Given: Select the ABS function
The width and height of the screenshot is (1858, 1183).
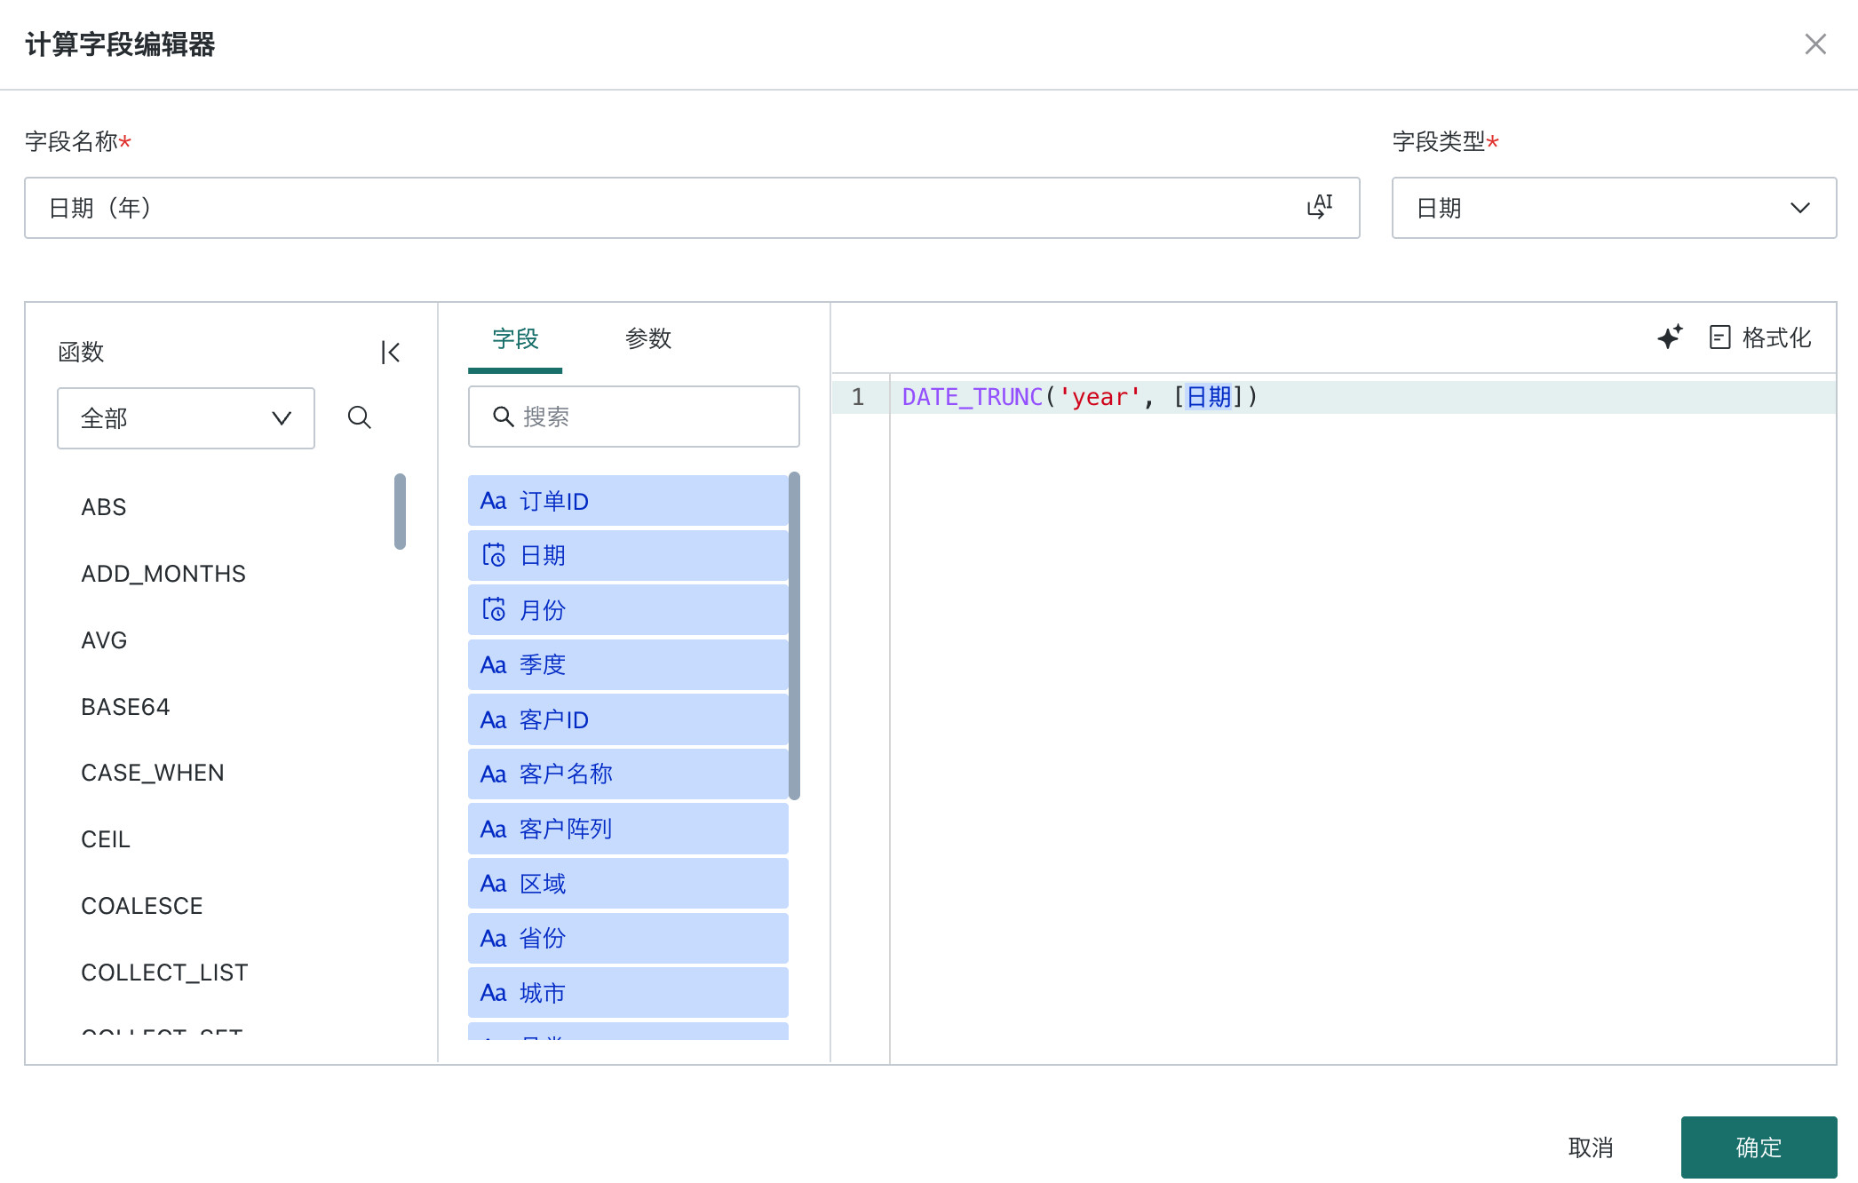Looking at the screenshot, I should click(104, 507).
